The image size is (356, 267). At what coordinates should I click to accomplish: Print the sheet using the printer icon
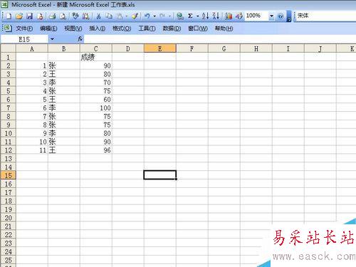pyautogui.click(x=52, y=16)
